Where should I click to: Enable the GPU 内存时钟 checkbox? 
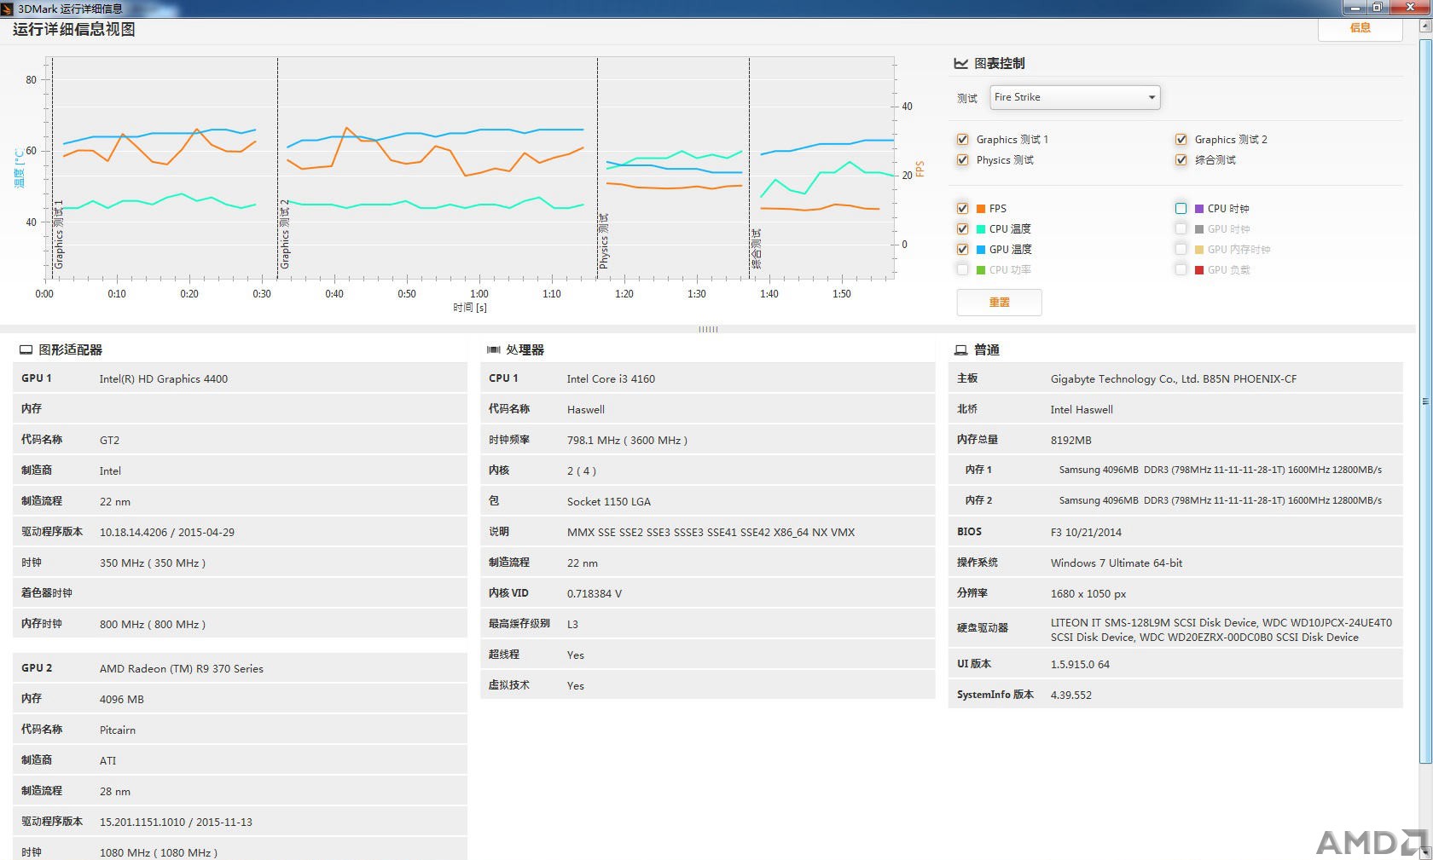click(1181, 249)
